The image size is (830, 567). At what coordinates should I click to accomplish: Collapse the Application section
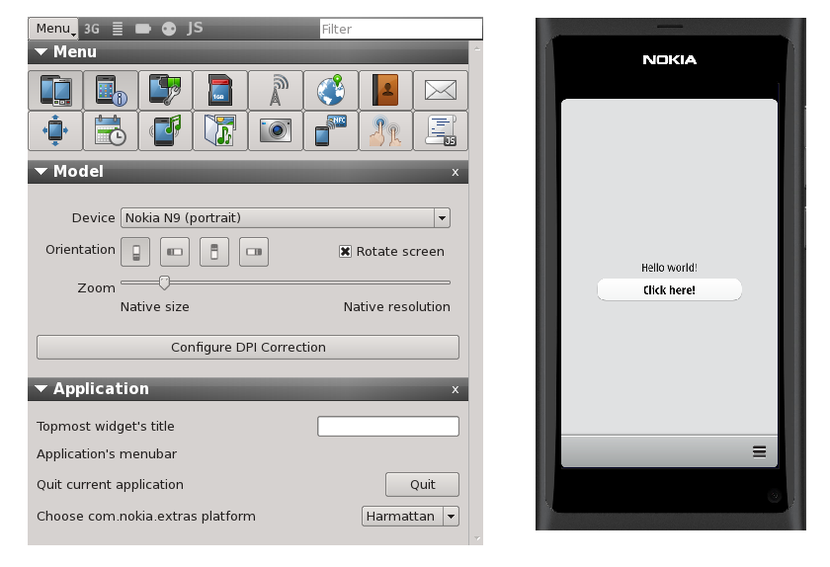[41, 388]
